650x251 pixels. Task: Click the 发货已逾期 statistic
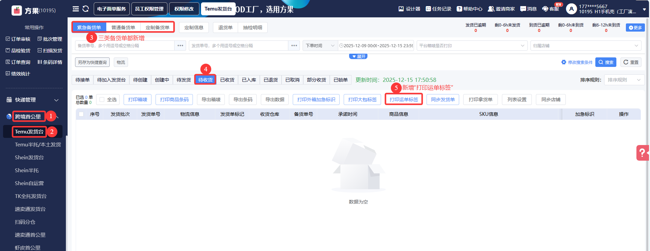click(475, 28)
